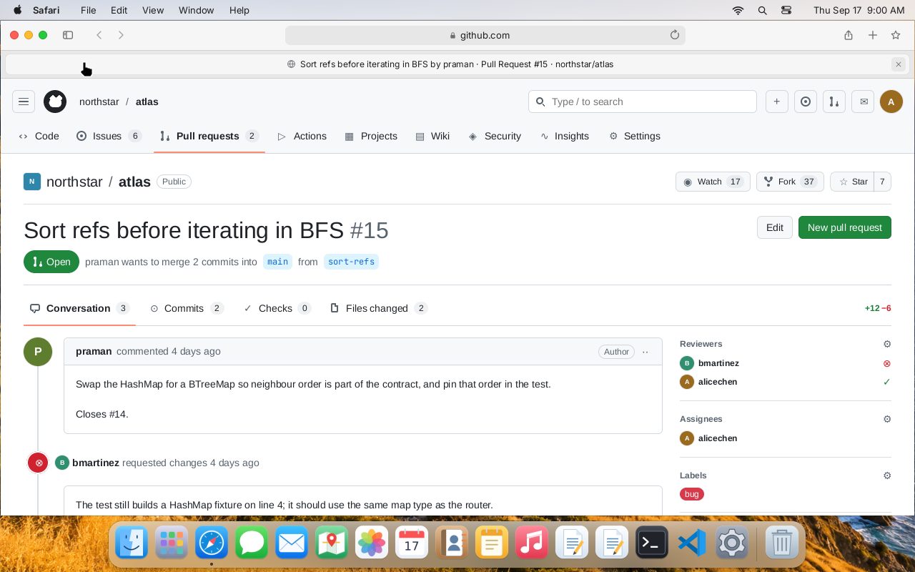This screenshot has width=915, height=572.
Task: Focus the GitHub search field
Action: (x=643, y=102)
